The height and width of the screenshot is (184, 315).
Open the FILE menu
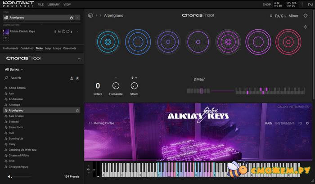click(x=40, y=4)
